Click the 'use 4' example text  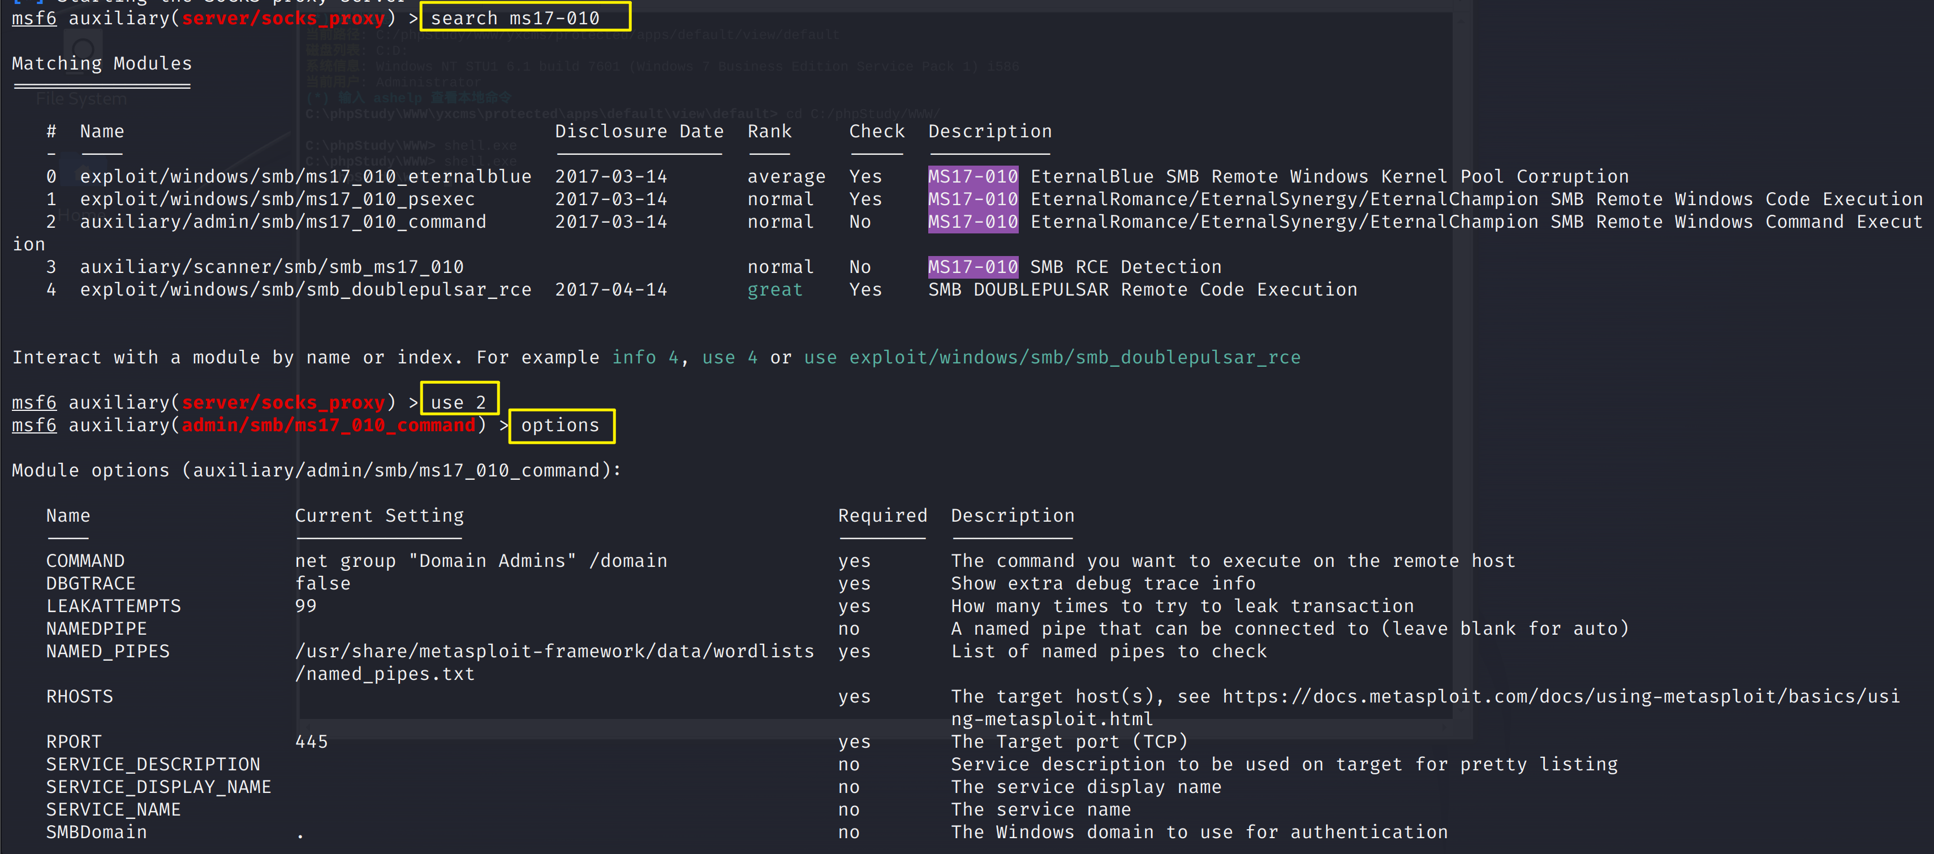coord(730,358)
